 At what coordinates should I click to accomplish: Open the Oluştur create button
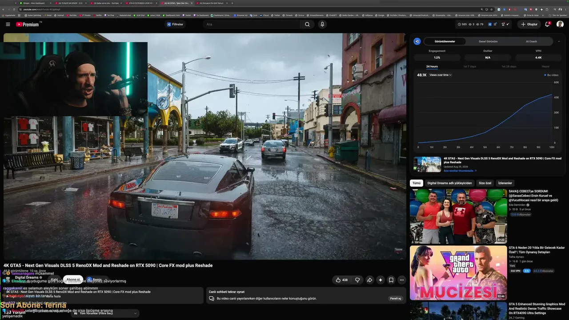(x=529, y=24)
